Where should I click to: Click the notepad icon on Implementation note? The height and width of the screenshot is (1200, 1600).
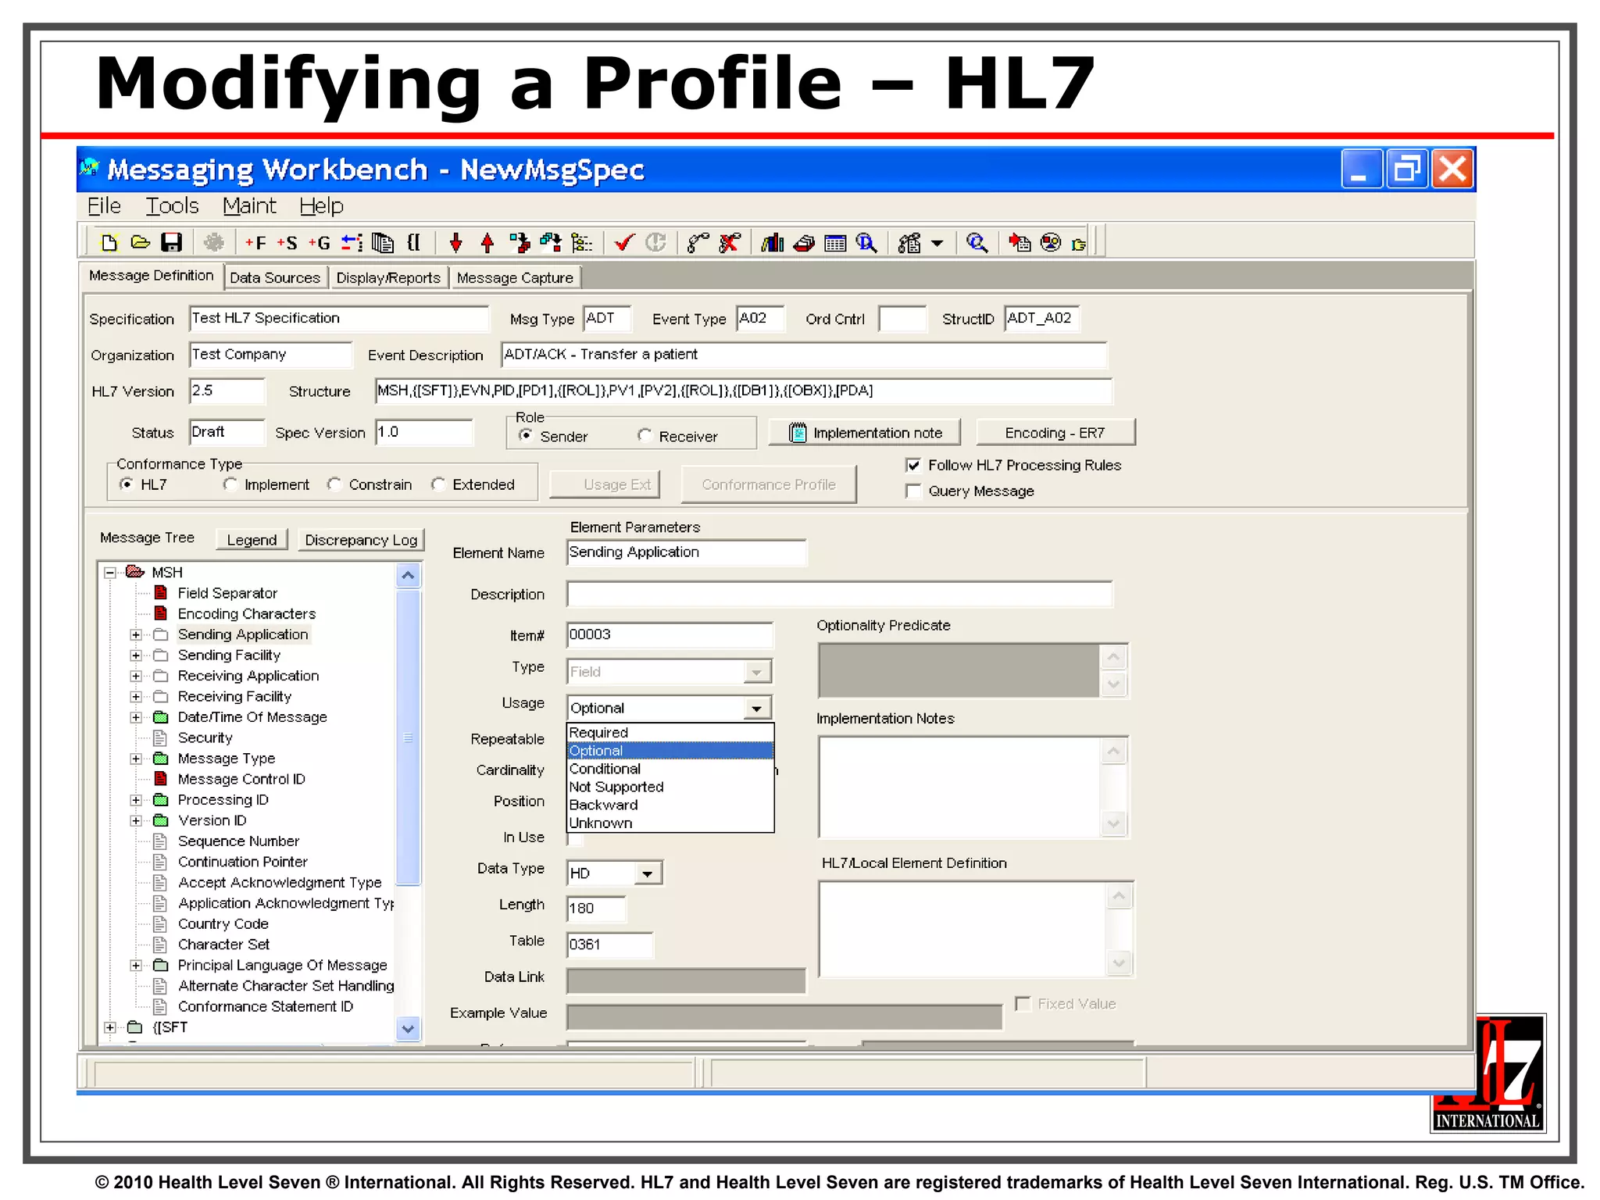(797, 432)
